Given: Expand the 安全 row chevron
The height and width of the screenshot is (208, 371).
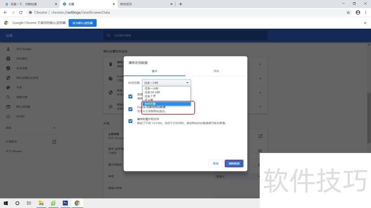Looking at the screenshot, I should pos(260,92).
